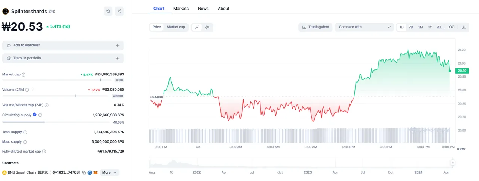Click the Splintershards coin logo
Screen dimensions: 479x181
pyautogui.click(x=6, y=11)
